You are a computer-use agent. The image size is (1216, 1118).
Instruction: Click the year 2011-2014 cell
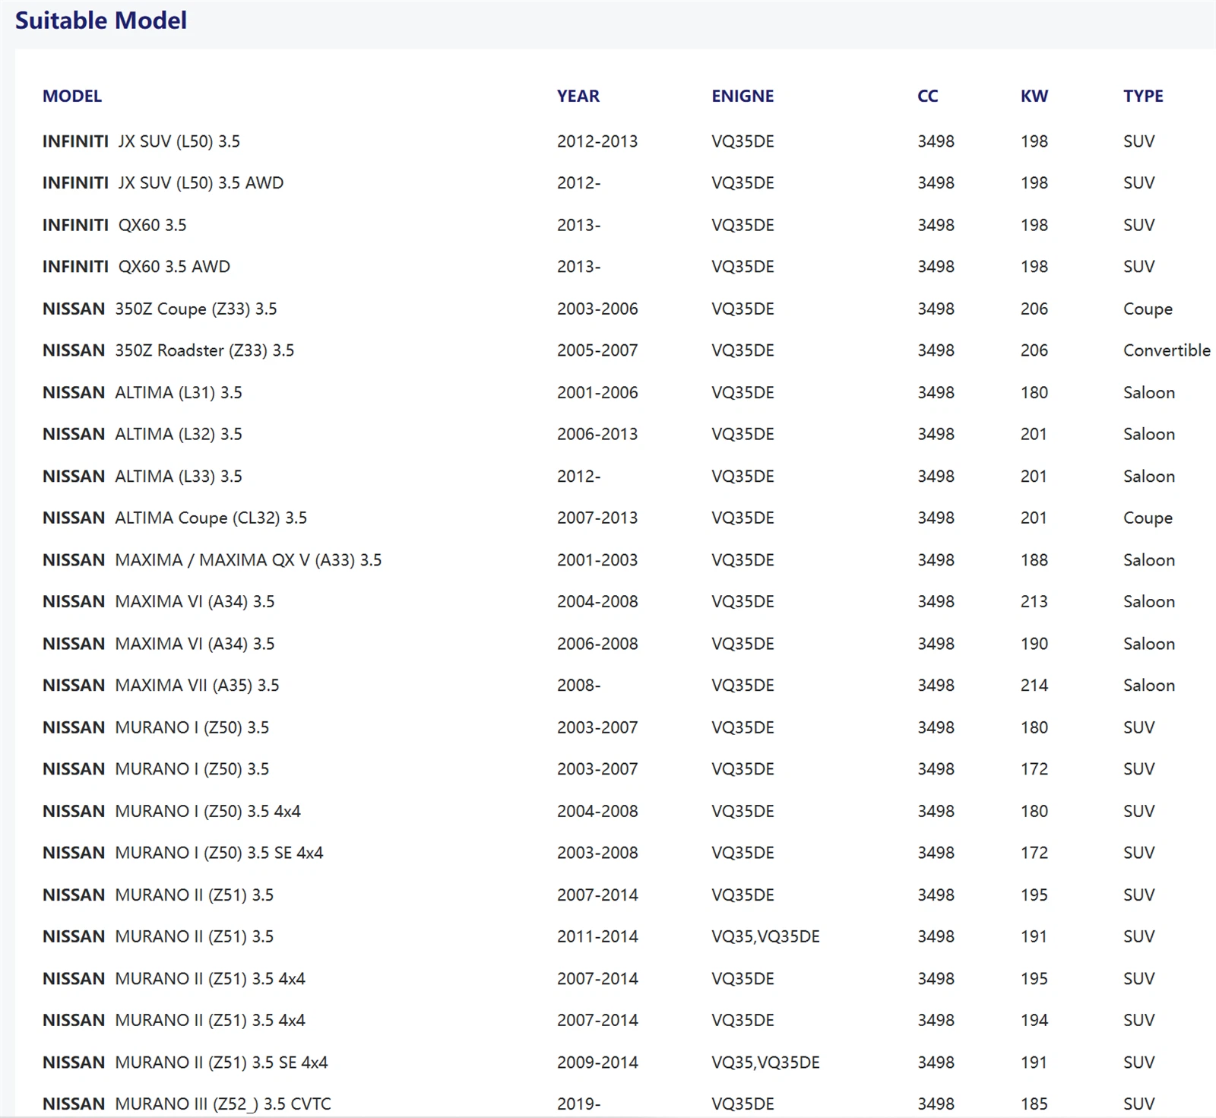coord(597,936)
